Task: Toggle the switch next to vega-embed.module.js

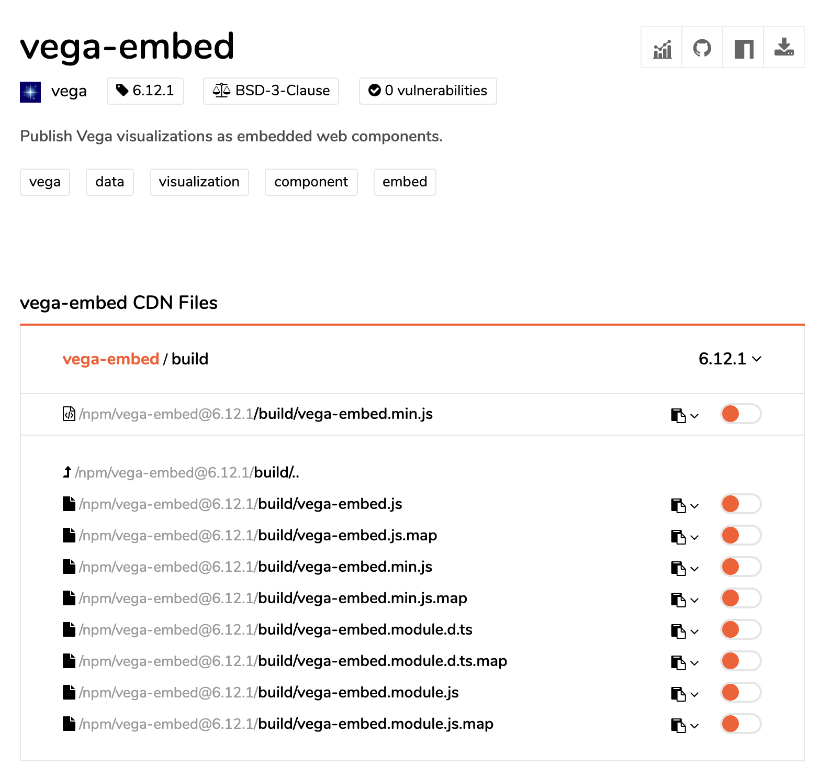Action: click(x=740, y=692)
